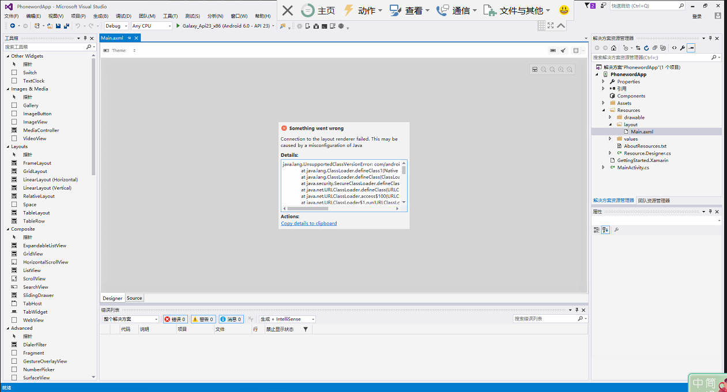The width and height of the screenshot is (727, 392).
Task: Click the 通信 communicate button in remote toolbar
Action: coord(457,10)
